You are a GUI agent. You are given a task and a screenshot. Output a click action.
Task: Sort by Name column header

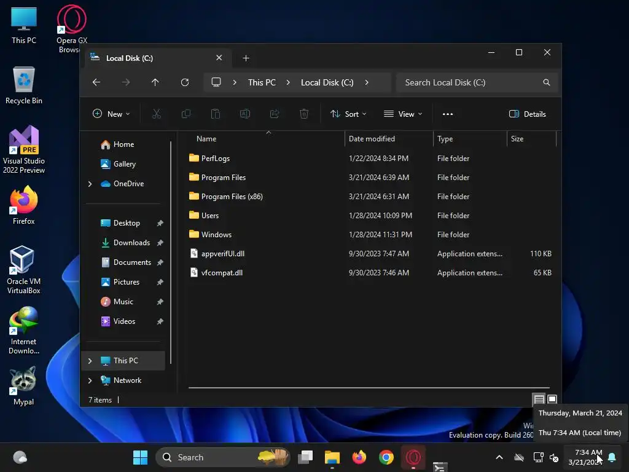pos(266,139)
